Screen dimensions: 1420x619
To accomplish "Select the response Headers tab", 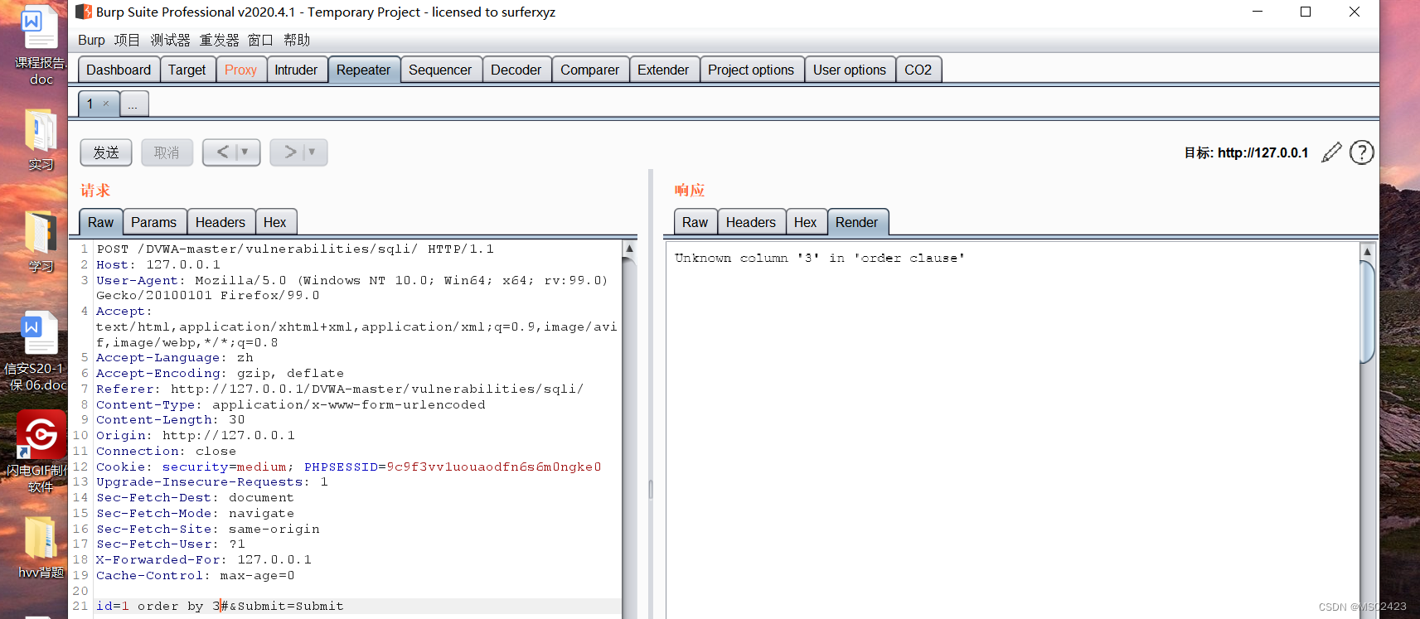I will 751,222.
